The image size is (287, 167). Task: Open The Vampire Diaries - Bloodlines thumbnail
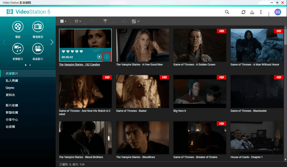(x=142, y=138)
